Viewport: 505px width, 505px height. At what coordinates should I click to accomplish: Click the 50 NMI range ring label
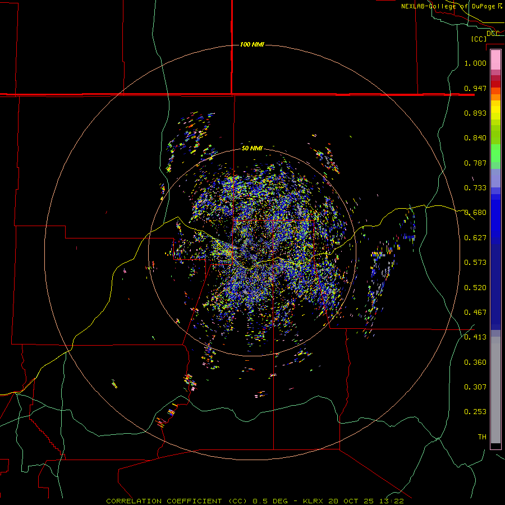tap(252, 148)
